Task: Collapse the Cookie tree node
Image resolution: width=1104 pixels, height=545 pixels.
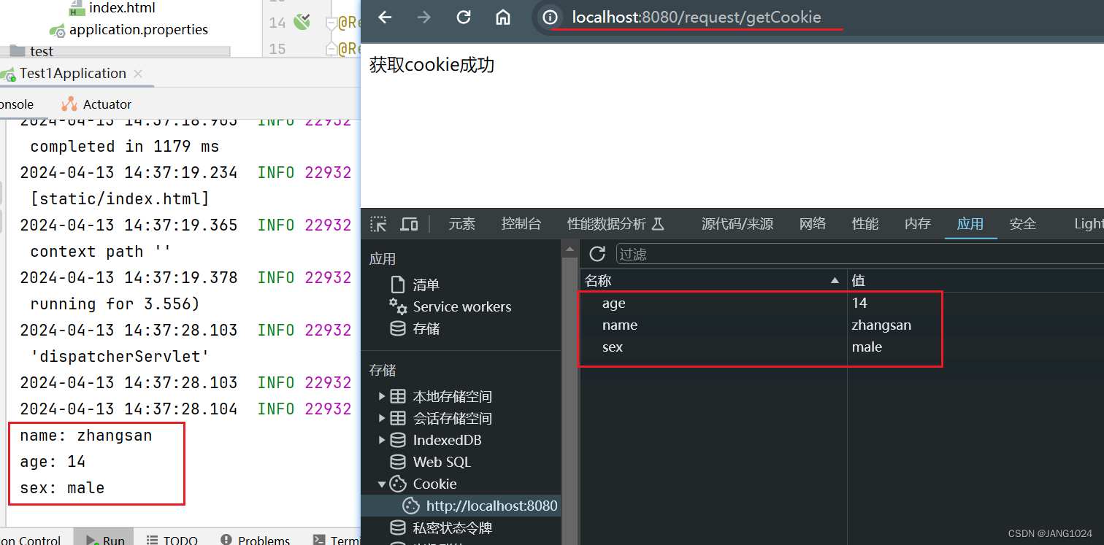Action: coord(381,484)
